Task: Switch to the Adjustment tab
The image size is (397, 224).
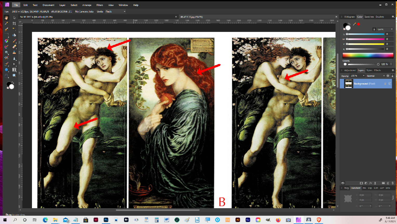Action: [x=350, y=70]
